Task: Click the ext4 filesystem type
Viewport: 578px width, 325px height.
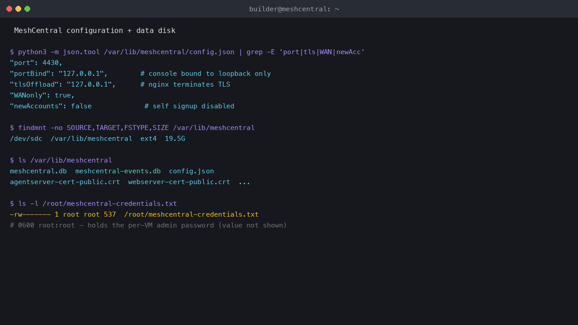Action: pos(149,139)
